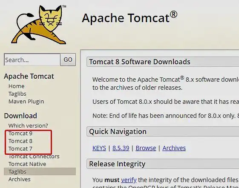This screenshot has height=188, width=239.
Task: Open the Taglibs link under Apache Tomcat
Action: [x=17, y=94]
